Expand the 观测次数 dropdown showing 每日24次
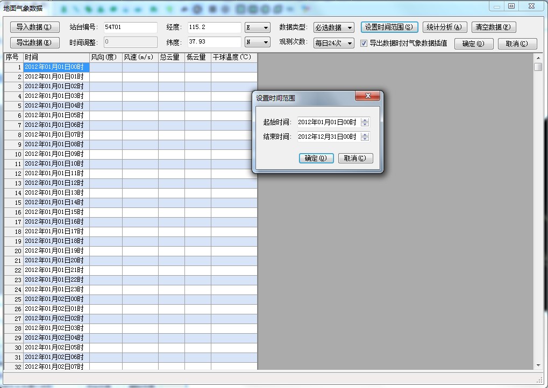The height and width of the screenshot is (388, 548). (333, 43)
